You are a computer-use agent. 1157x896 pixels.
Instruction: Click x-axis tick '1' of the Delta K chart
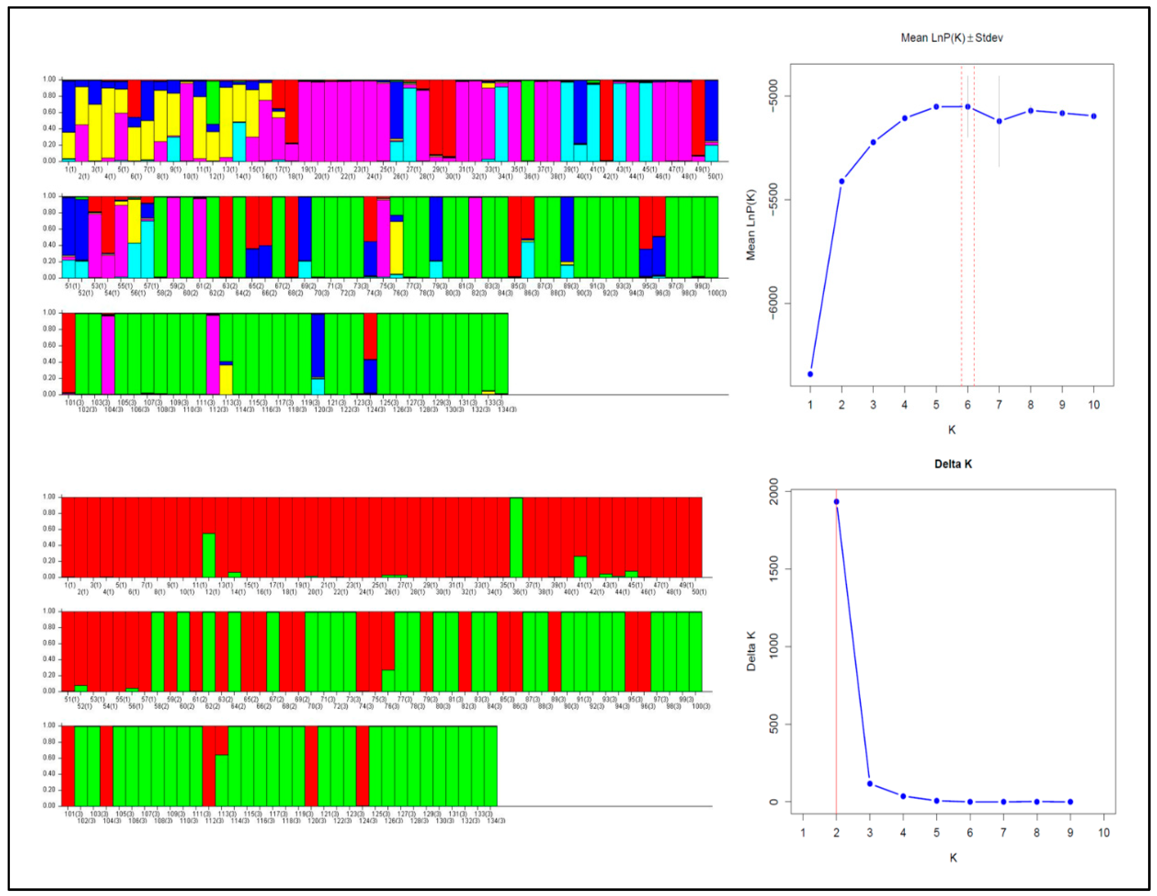tap(803, 833)
